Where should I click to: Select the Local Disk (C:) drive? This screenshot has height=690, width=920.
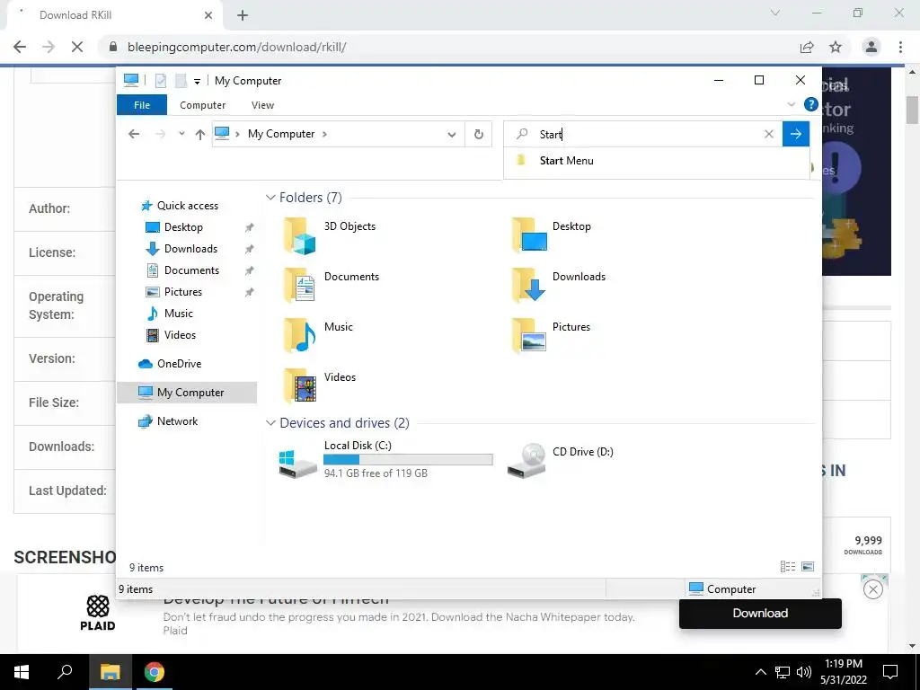coord(385,459)
